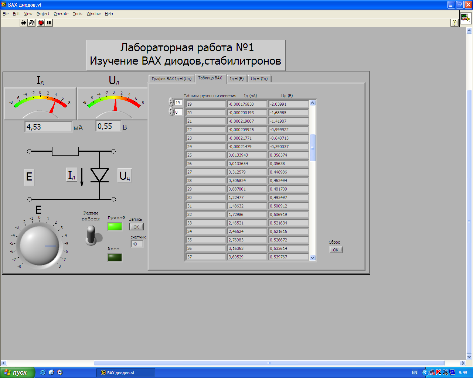This screenshot has width=473, height=378.
Task: Click the Iд value field 4,53
Action: point(48,127)
